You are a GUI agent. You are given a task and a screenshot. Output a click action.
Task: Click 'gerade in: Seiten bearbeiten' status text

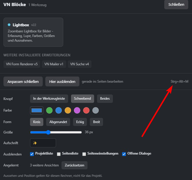click(x=102, y=81)
